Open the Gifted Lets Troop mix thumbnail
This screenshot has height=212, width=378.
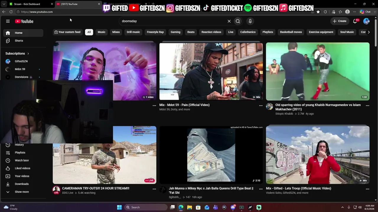(x=318, y=155)
